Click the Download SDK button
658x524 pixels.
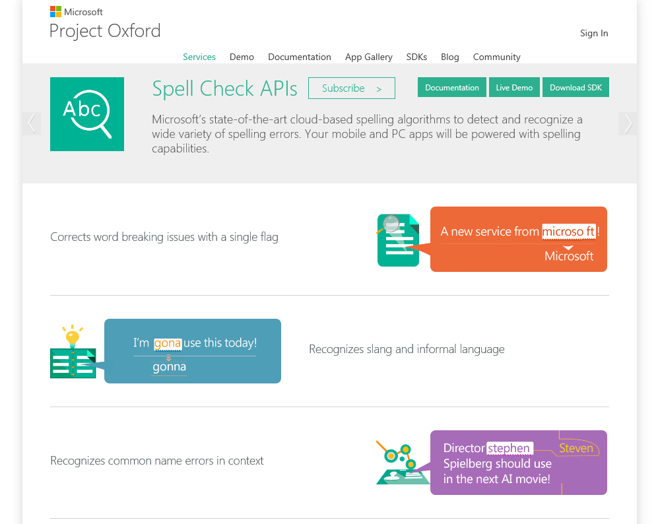[x=576, y=88]
